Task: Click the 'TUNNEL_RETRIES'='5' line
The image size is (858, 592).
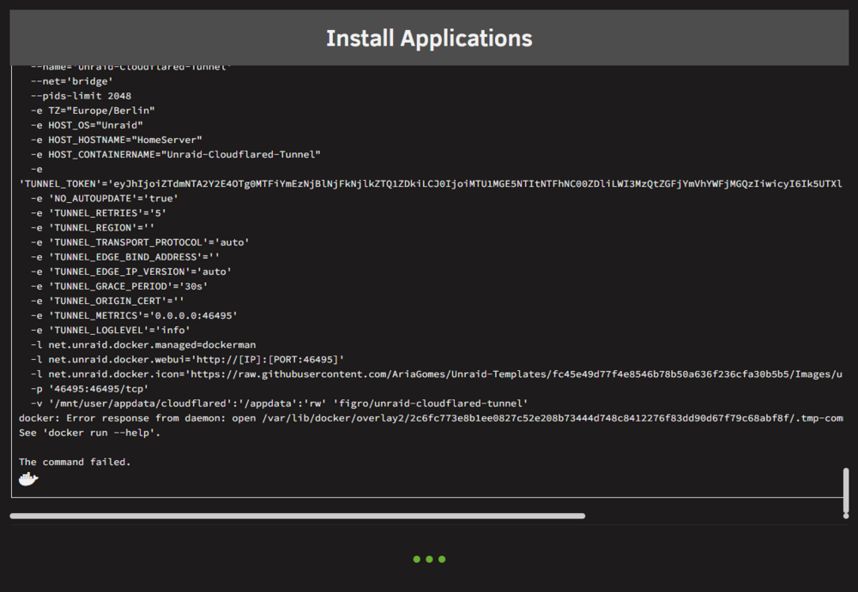Action: point(99,213)
